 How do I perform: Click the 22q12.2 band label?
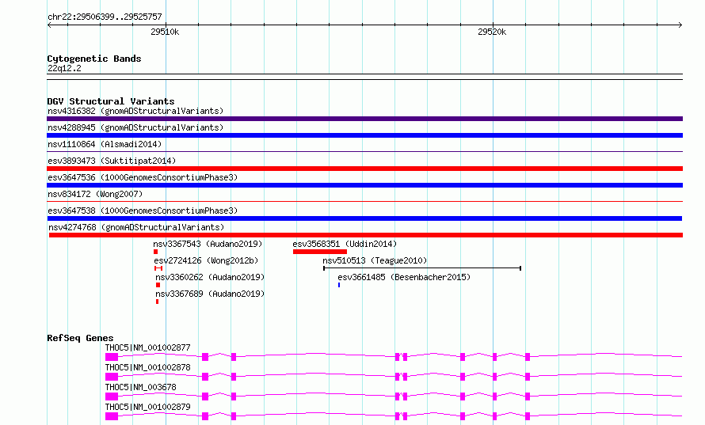64,68
